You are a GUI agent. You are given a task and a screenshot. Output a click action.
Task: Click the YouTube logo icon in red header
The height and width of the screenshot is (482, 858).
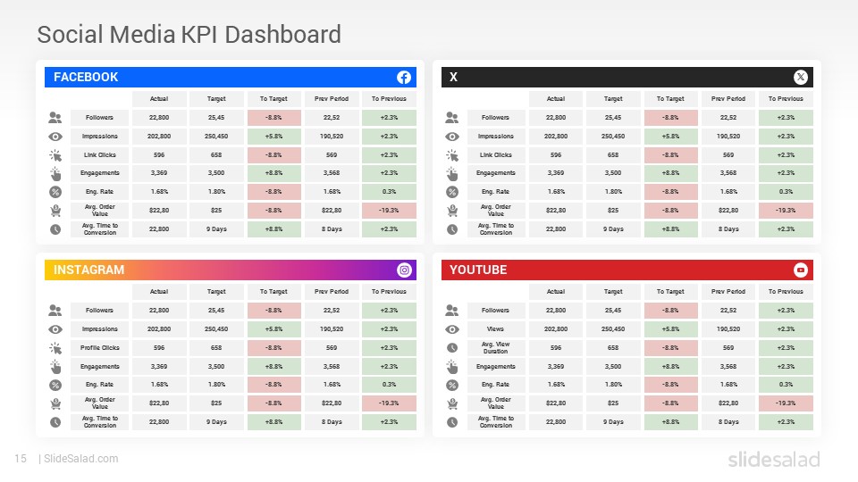801,270
